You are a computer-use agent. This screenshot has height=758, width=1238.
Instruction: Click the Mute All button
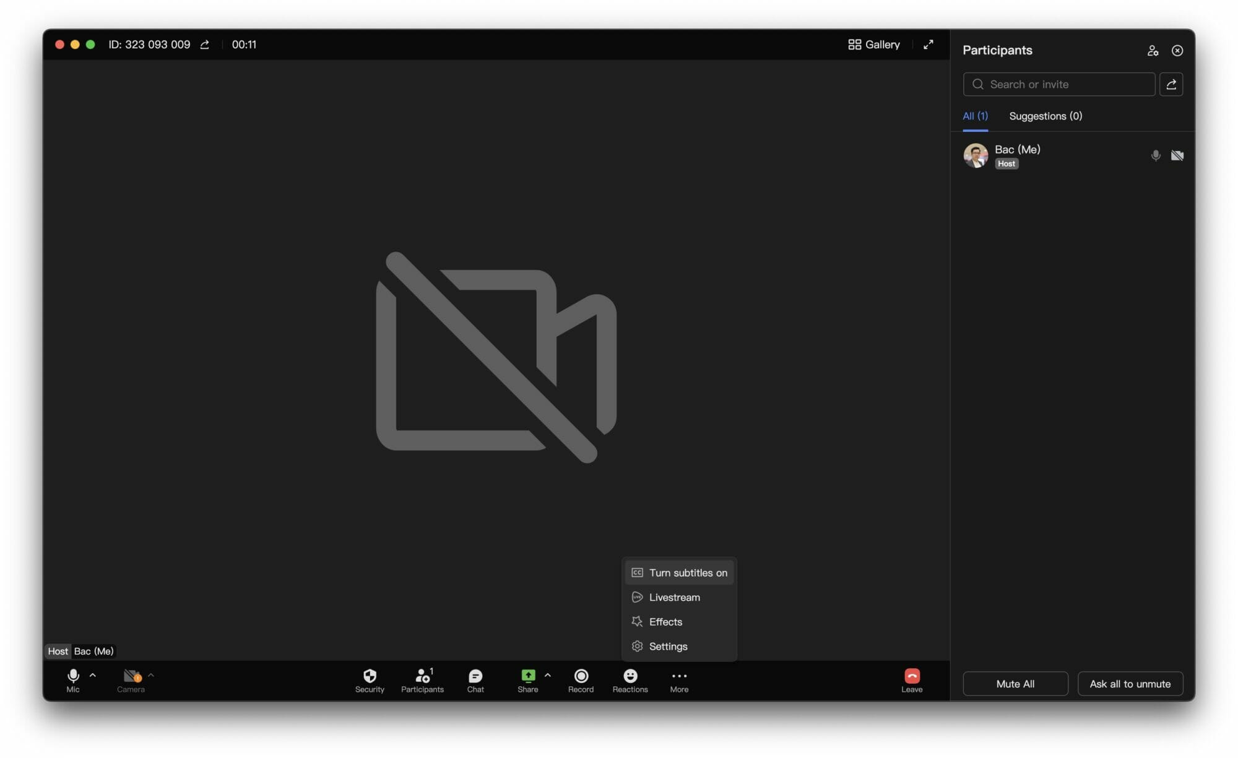point(1015,684)
